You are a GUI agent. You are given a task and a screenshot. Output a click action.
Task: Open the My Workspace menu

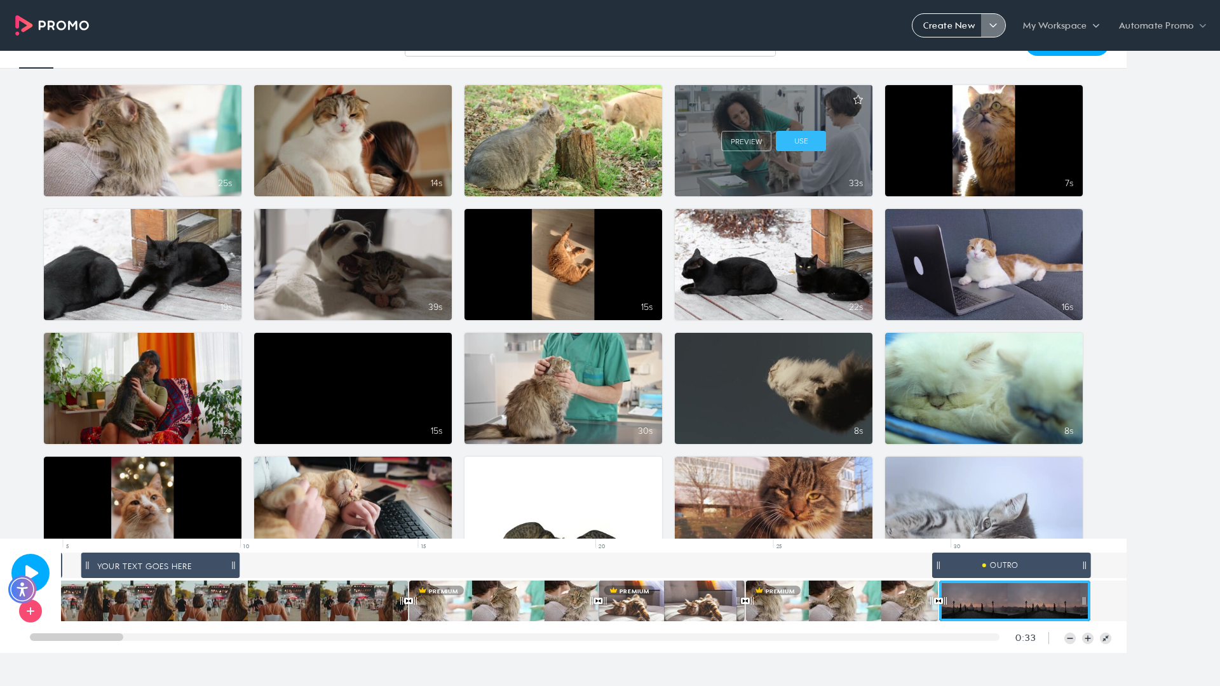1061,25
